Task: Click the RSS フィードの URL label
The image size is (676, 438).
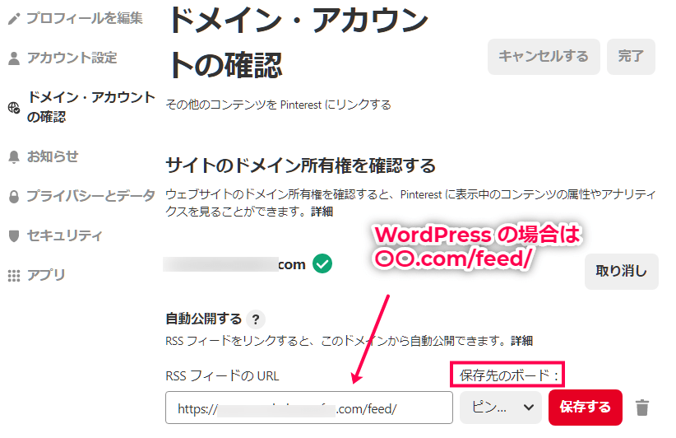Action: 222,375
